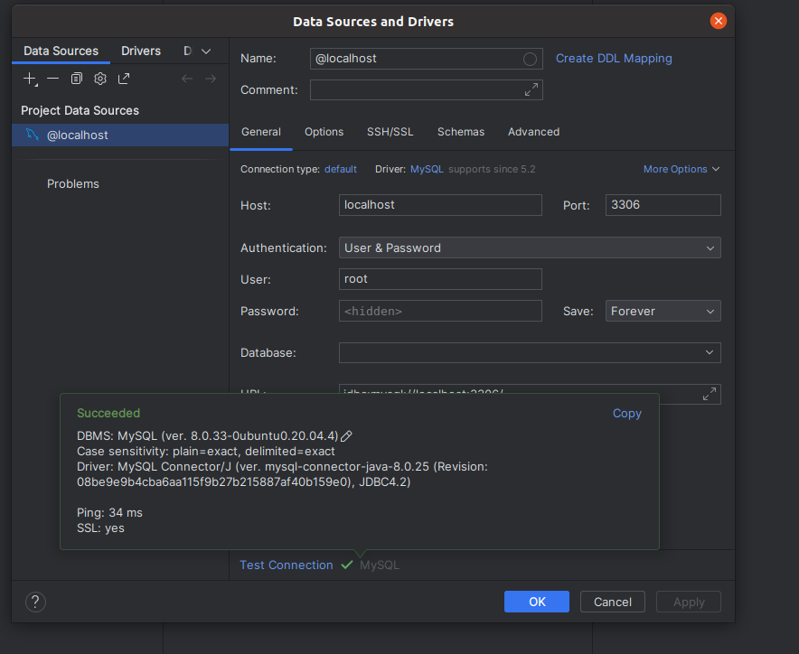The height and width of the screenshot is (654, 799).
Task: Duplicate the selected data source
Action: (77, 79)
